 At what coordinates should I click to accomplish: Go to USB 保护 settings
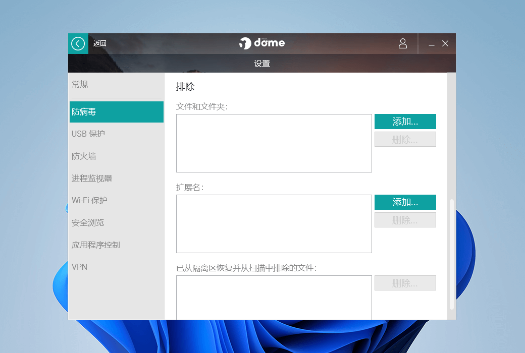point(88,134)
